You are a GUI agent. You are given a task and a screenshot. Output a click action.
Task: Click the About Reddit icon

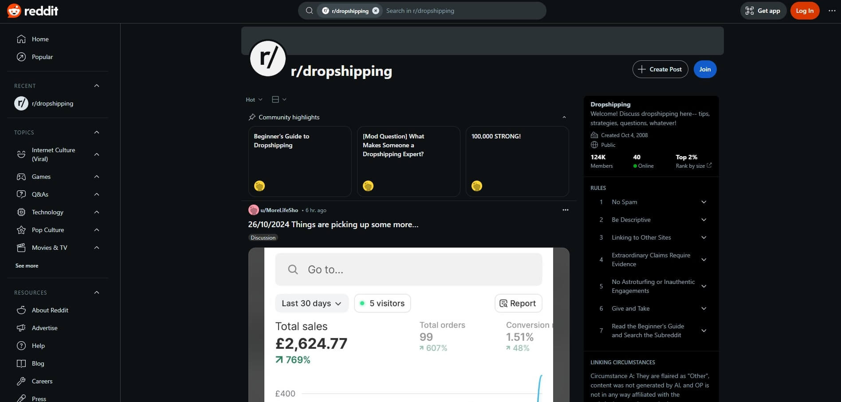pyautogui.click(x=21, y=310)
